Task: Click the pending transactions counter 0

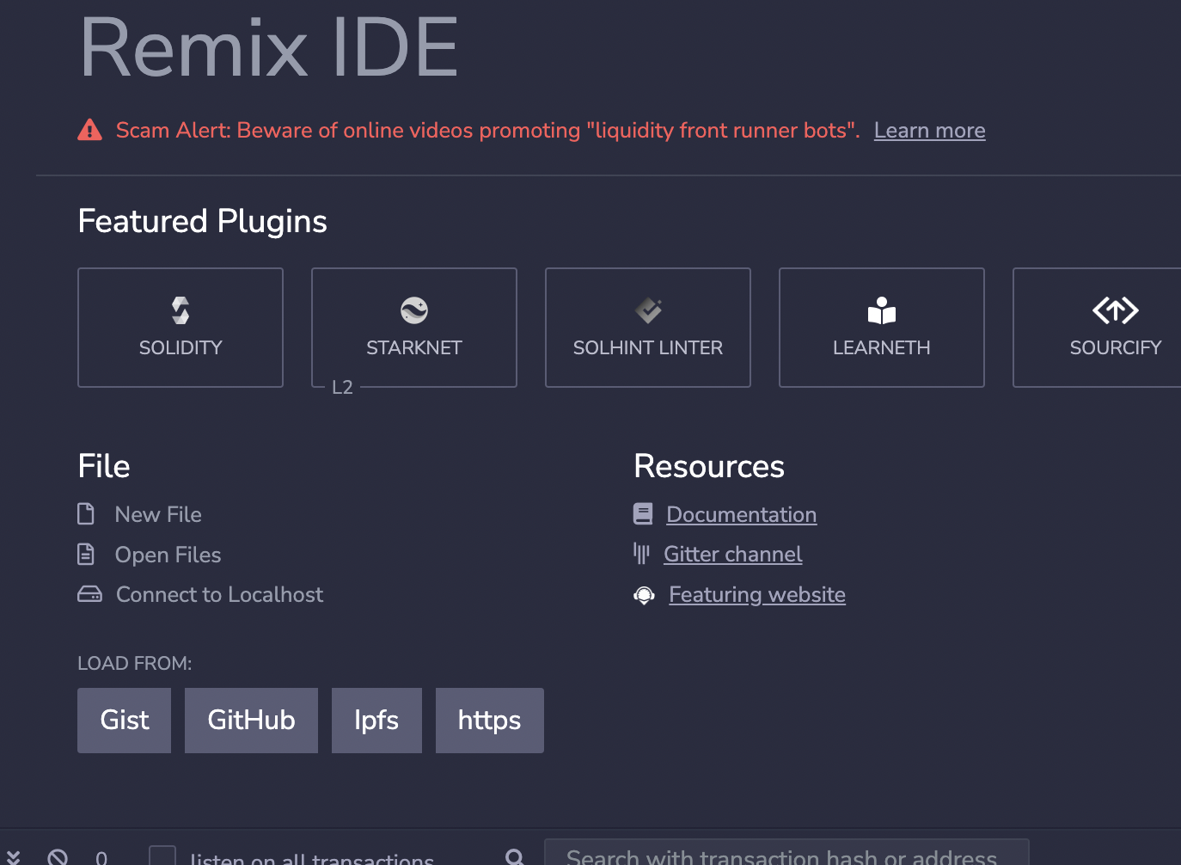Action: coord(101,857)
